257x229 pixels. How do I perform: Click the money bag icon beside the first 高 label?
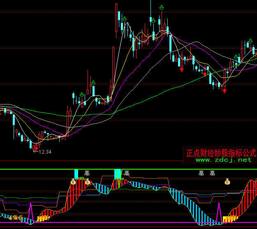pos(87,181)
